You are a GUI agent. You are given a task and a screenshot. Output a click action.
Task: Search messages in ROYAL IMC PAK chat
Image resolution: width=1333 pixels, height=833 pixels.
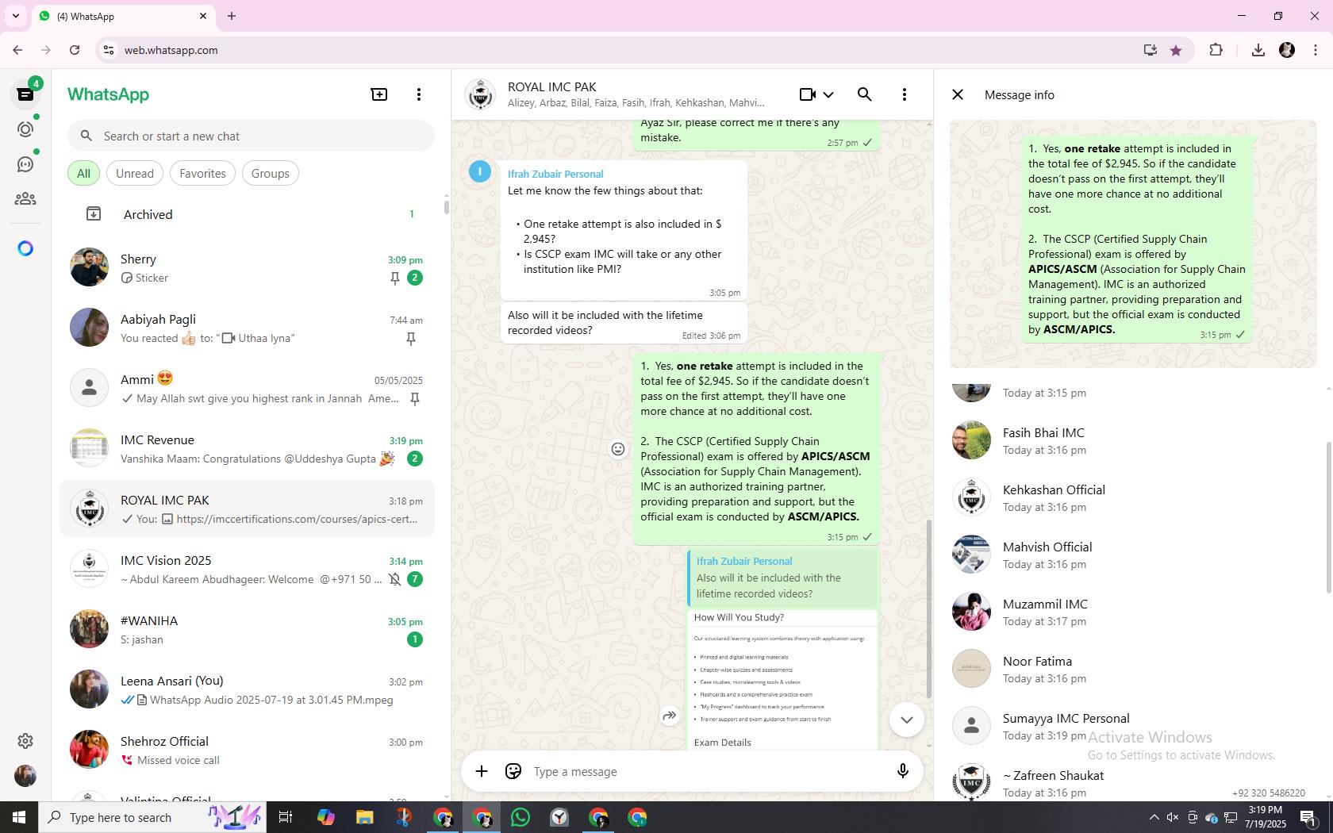(x=865, y=94)
